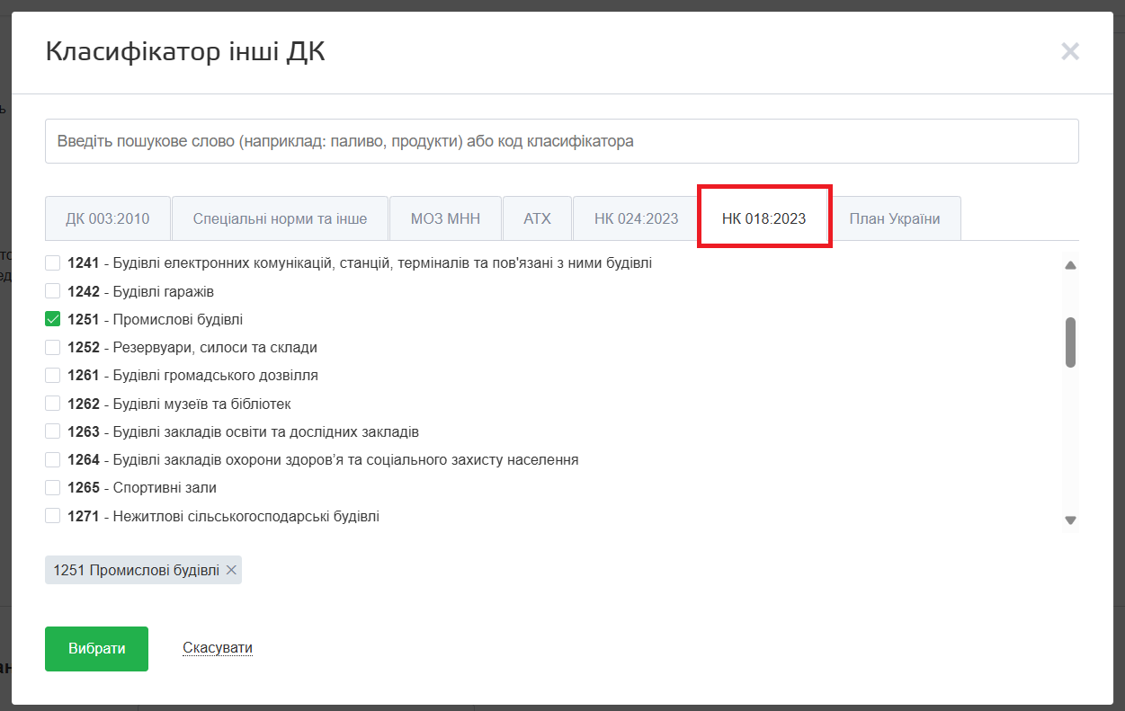Open the АТХ tab
This screenshot has height=711, width=1125.
[x=537, y=218]
